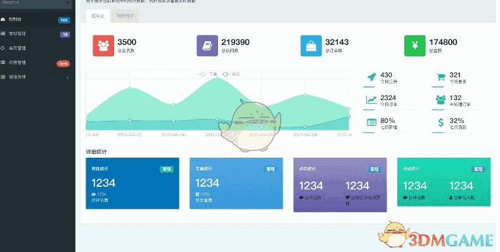Click the 174800 total amount value
Image resolution: width=500 pixels, height=252 pixels.
pyautogui.click(x=443, y=42)
